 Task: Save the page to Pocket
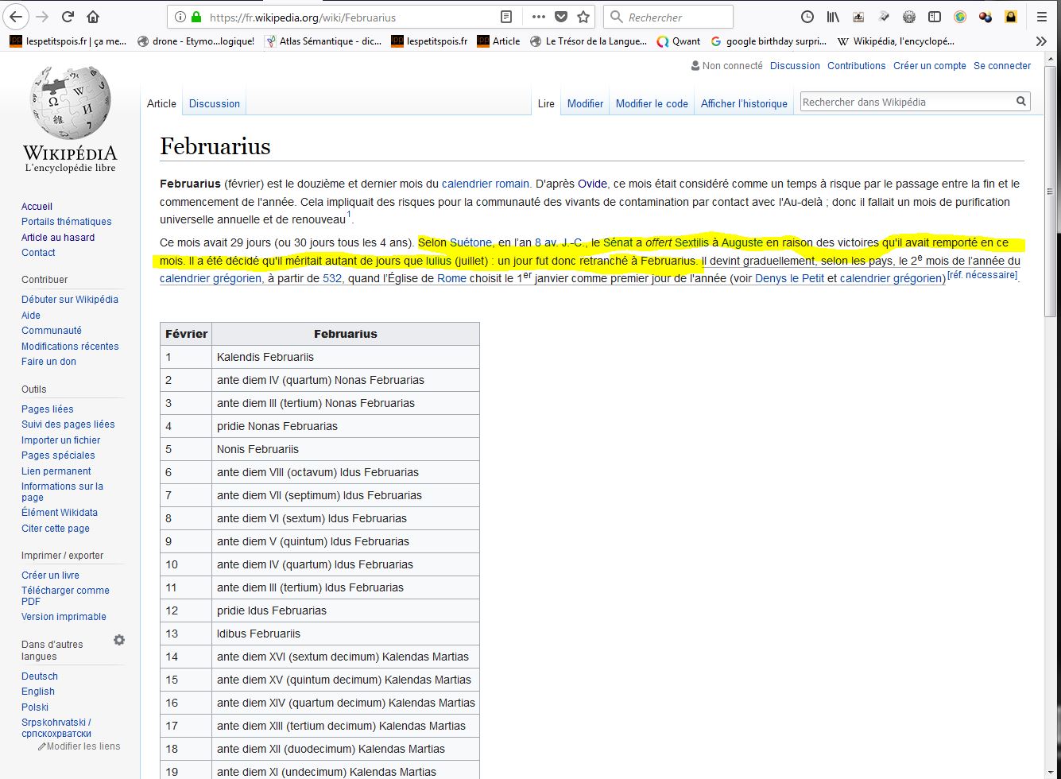[561, 17]
